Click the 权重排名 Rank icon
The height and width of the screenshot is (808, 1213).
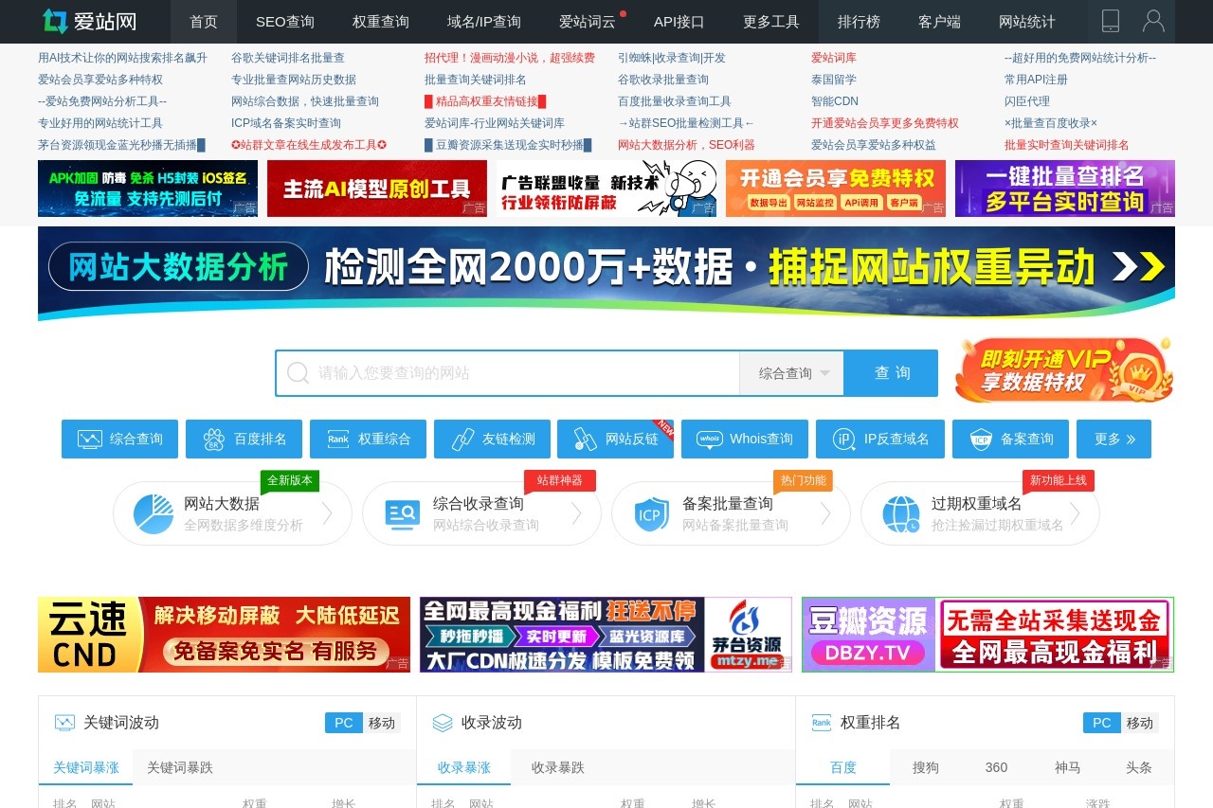point(822,723)
